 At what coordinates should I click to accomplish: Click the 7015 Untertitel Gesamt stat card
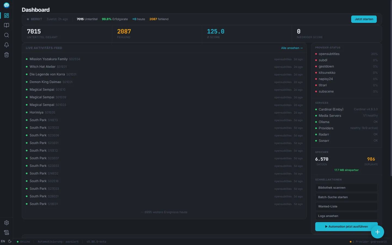(67, 34)
